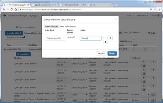163x103 pixels.
Task: Remove the minta.pdf document row
Action: pyautogui.click(x=105, y=38)
